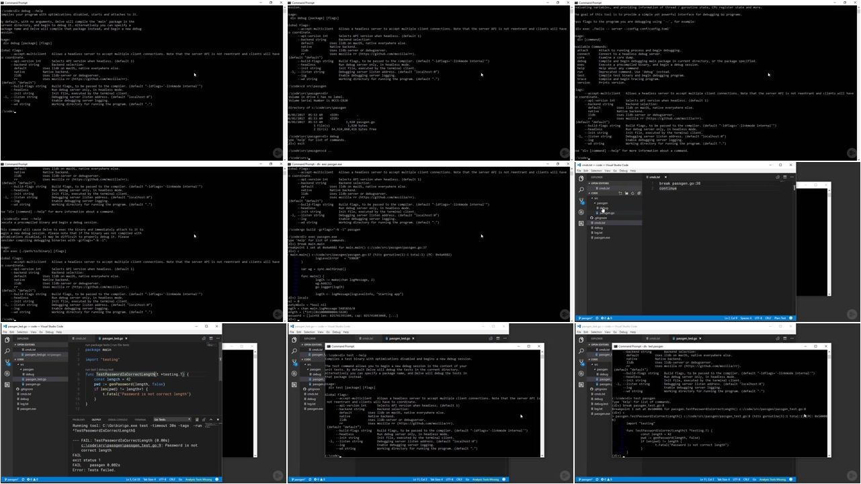
Task: Follow the passgen_test.go:9 link in the test output
Action: point(121,445)
